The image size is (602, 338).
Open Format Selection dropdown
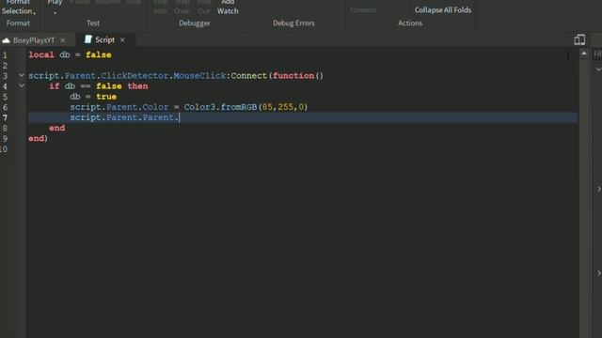(x=18, y=7)
